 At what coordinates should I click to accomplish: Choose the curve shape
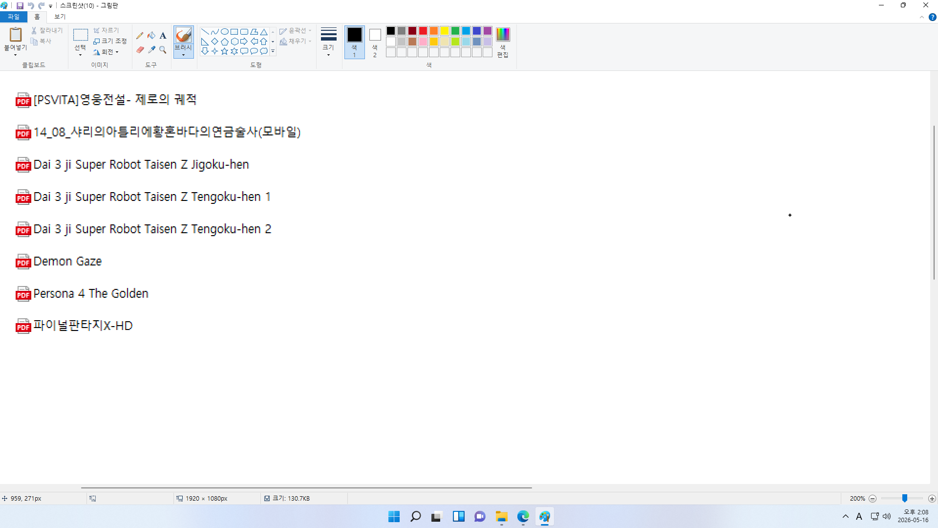tap(215, 32)
